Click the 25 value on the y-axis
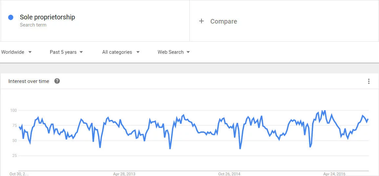Viewport: 379px width, 176px height. click(x=14, y=156)
